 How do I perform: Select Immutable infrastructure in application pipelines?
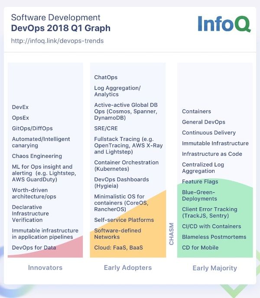pyautogui.click(x=45, y=234)
